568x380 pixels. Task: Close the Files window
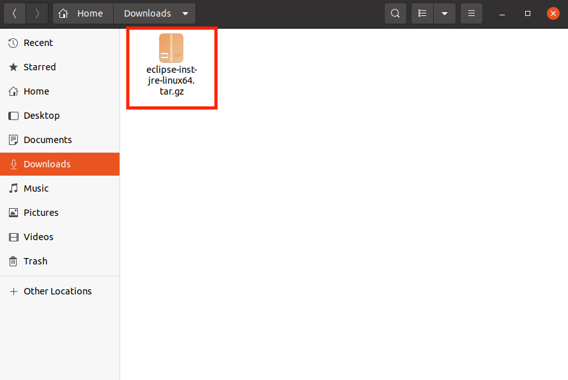(x=553, y=13)
